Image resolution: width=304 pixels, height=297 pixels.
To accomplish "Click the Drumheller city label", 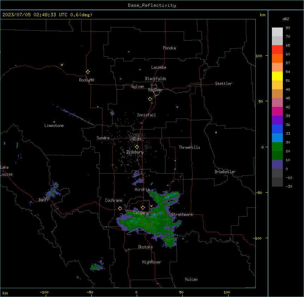I will [225, 172].
